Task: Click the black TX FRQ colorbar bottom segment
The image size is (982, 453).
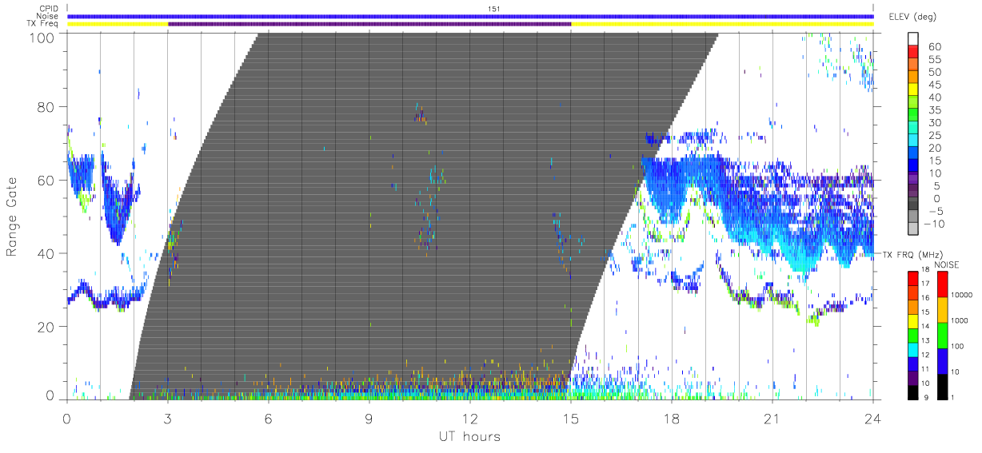Action: pos(913,391)
